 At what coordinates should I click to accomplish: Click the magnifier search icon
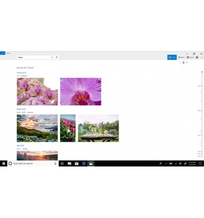[x=57, y=57]
